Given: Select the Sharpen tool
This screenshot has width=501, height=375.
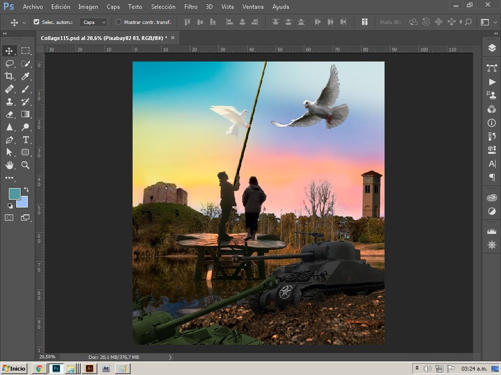Looking at the screenshot, I should [x=9, y=127].
